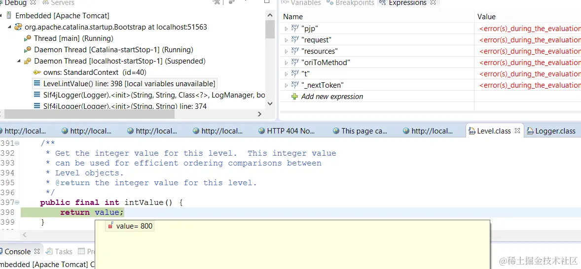Fold the Javadoc comment at line 391
The height and width of the screenshot is (269, 581).
(x=17, y=143)
